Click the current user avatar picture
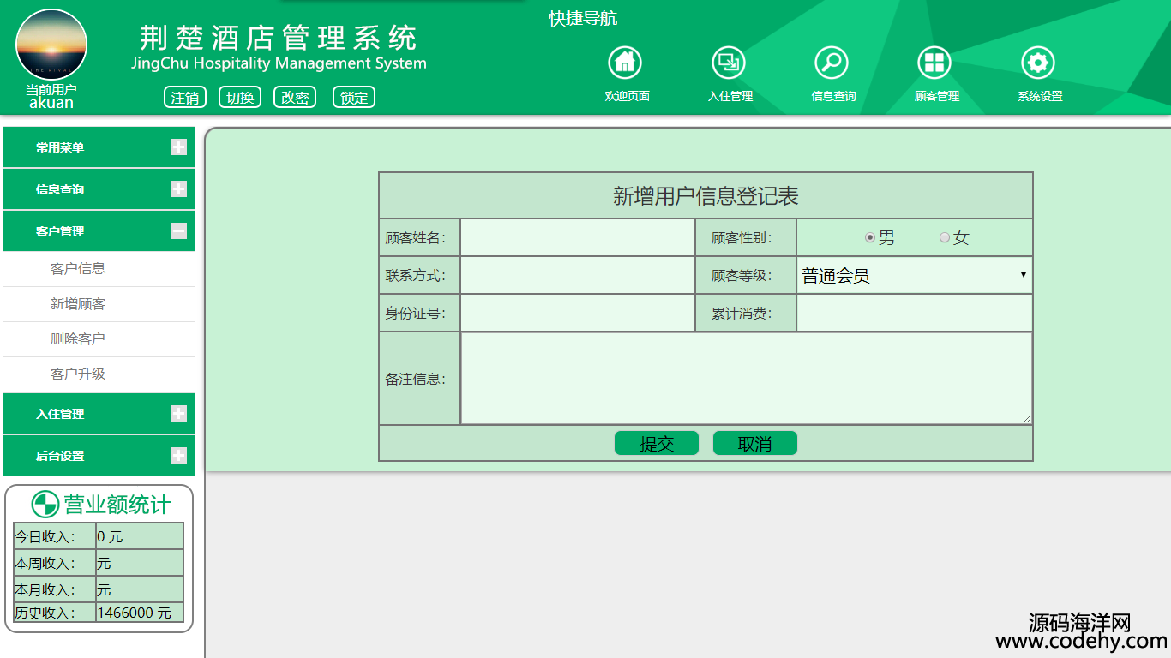 point(51,45)
